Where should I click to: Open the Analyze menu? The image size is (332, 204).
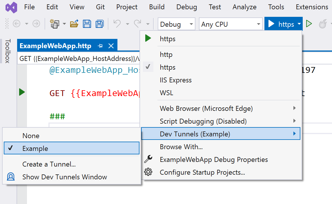[244, 7]
